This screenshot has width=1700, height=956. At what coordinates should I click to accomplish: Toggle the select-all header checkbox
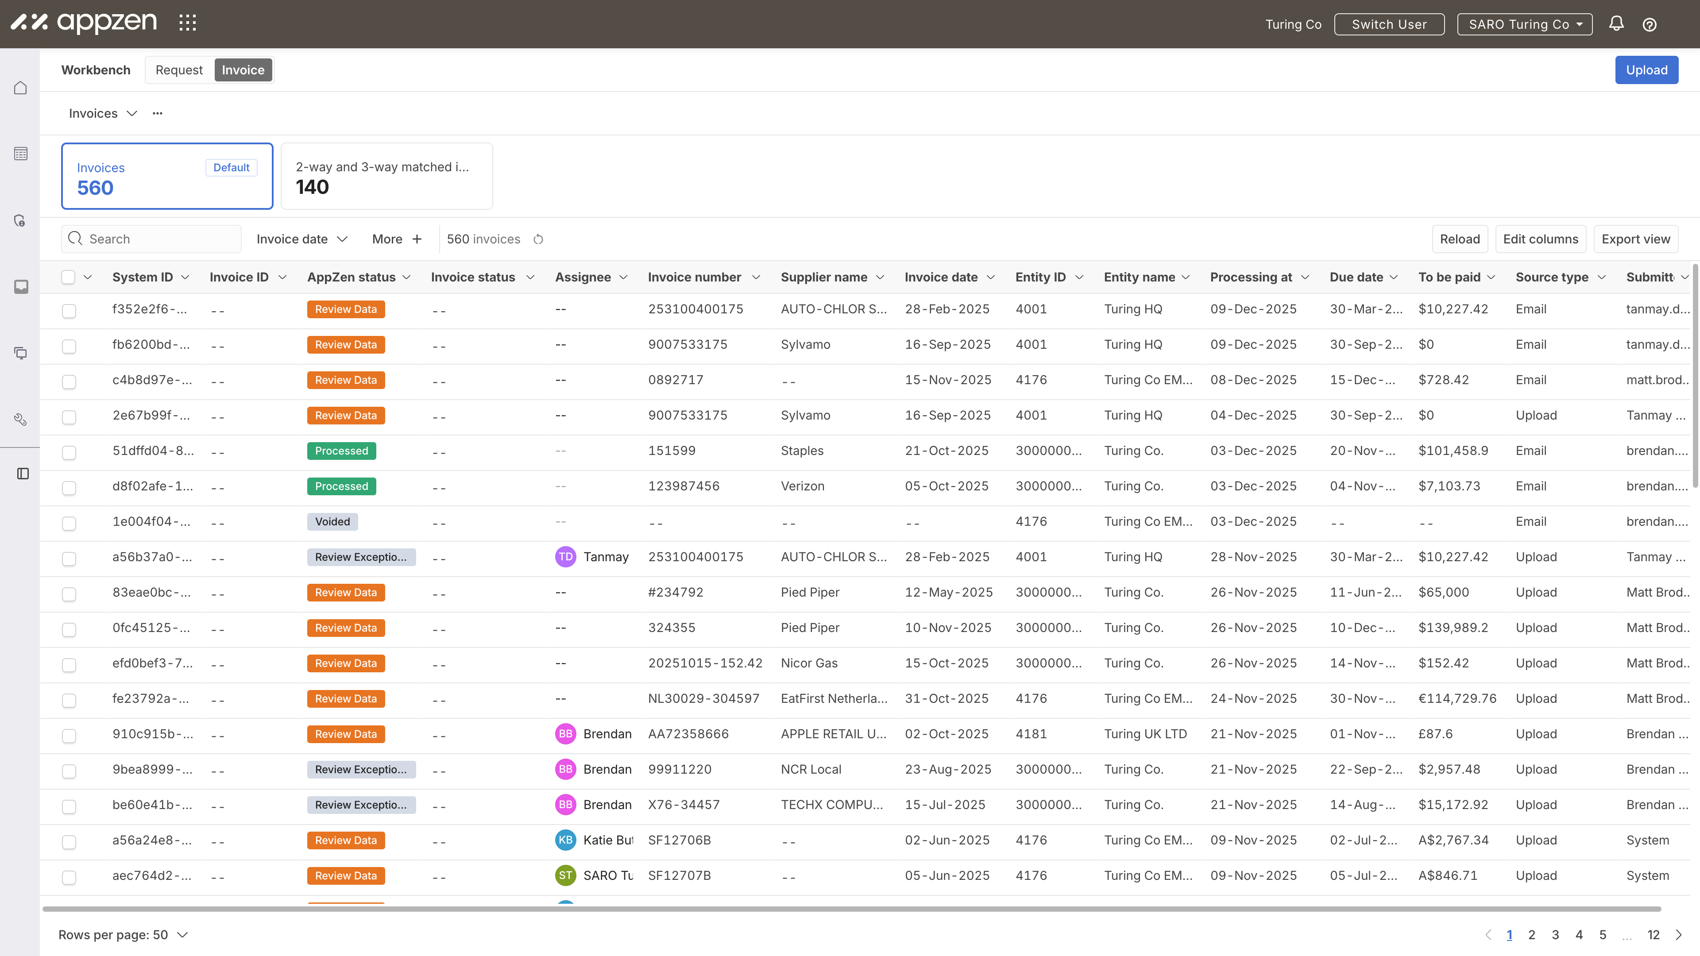click(68, 277)
